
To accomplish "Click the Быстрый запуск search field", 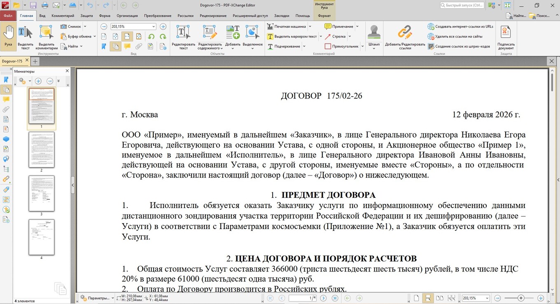I will [x=462, y=5].
